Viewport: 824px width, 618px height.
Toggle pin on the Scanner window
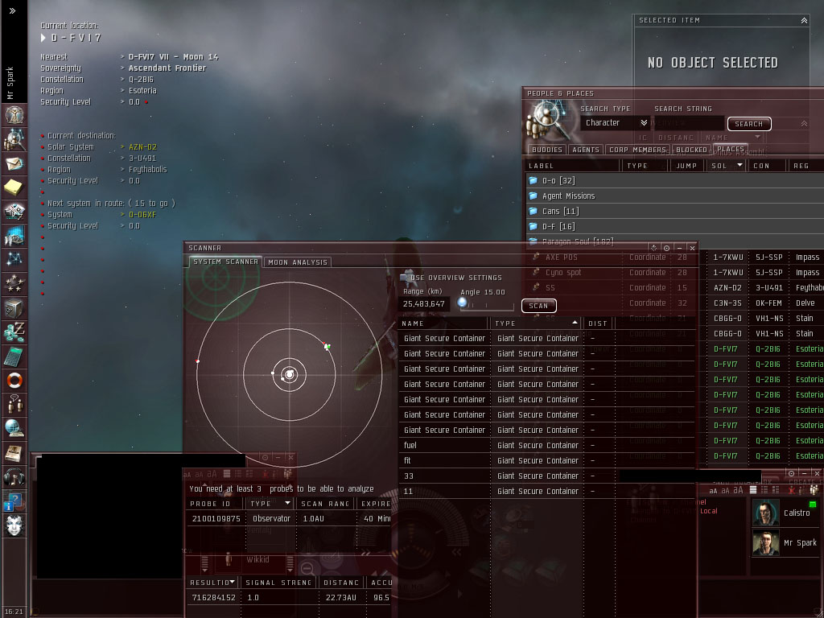tap(666, 248)
